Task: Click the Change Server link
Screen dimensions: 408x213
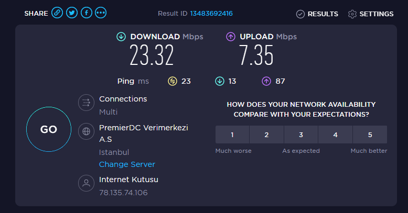Action: pyautogui.click(x=127, y=164)
